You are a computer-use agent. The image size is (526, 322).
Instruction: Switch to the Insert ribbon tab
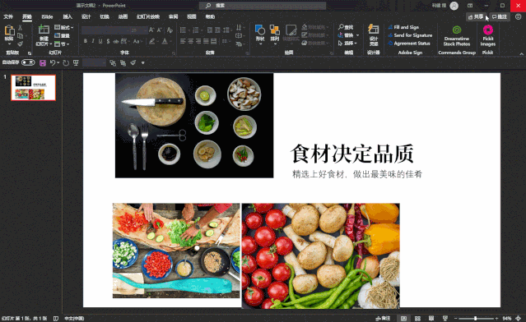coord(67,16)
